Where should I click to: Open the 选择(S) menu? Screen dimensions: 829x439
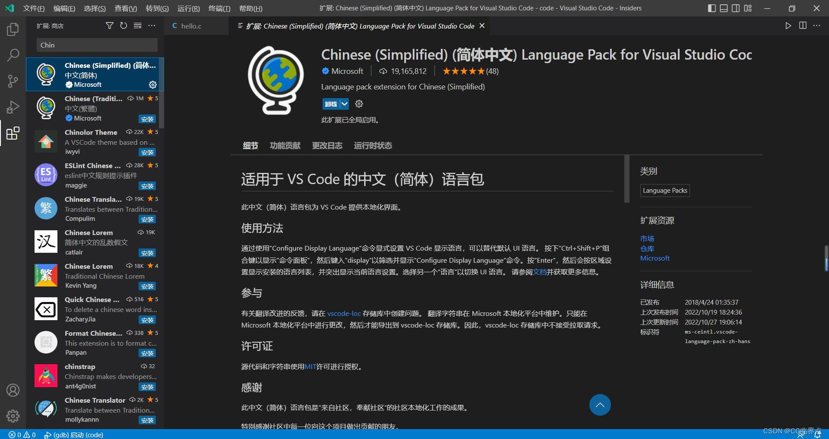(95, 8)
